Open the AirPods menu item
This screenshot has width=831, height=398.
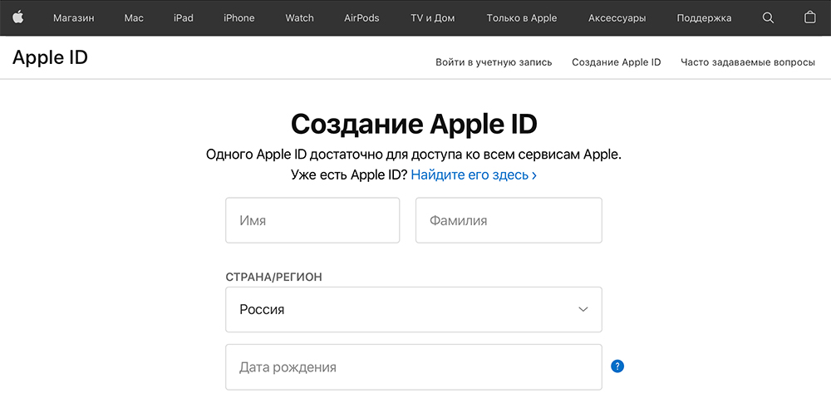pyautogui.click(x=361, y=18)
